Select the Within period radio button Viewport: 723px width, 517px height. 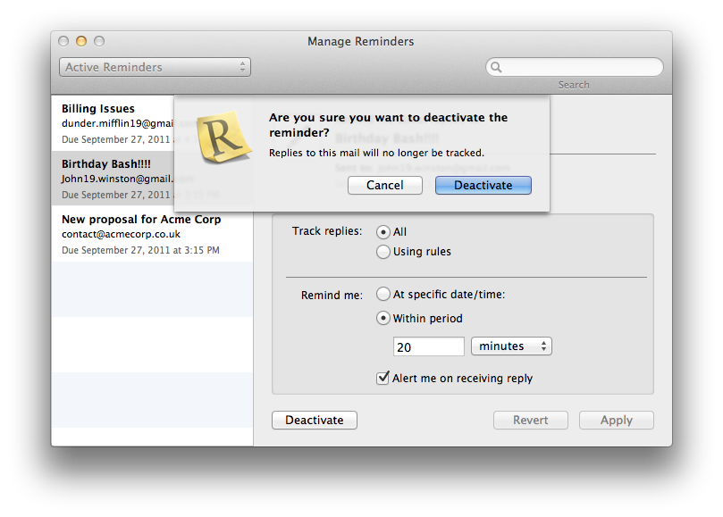pyautogui.click(x=383, y=318)
